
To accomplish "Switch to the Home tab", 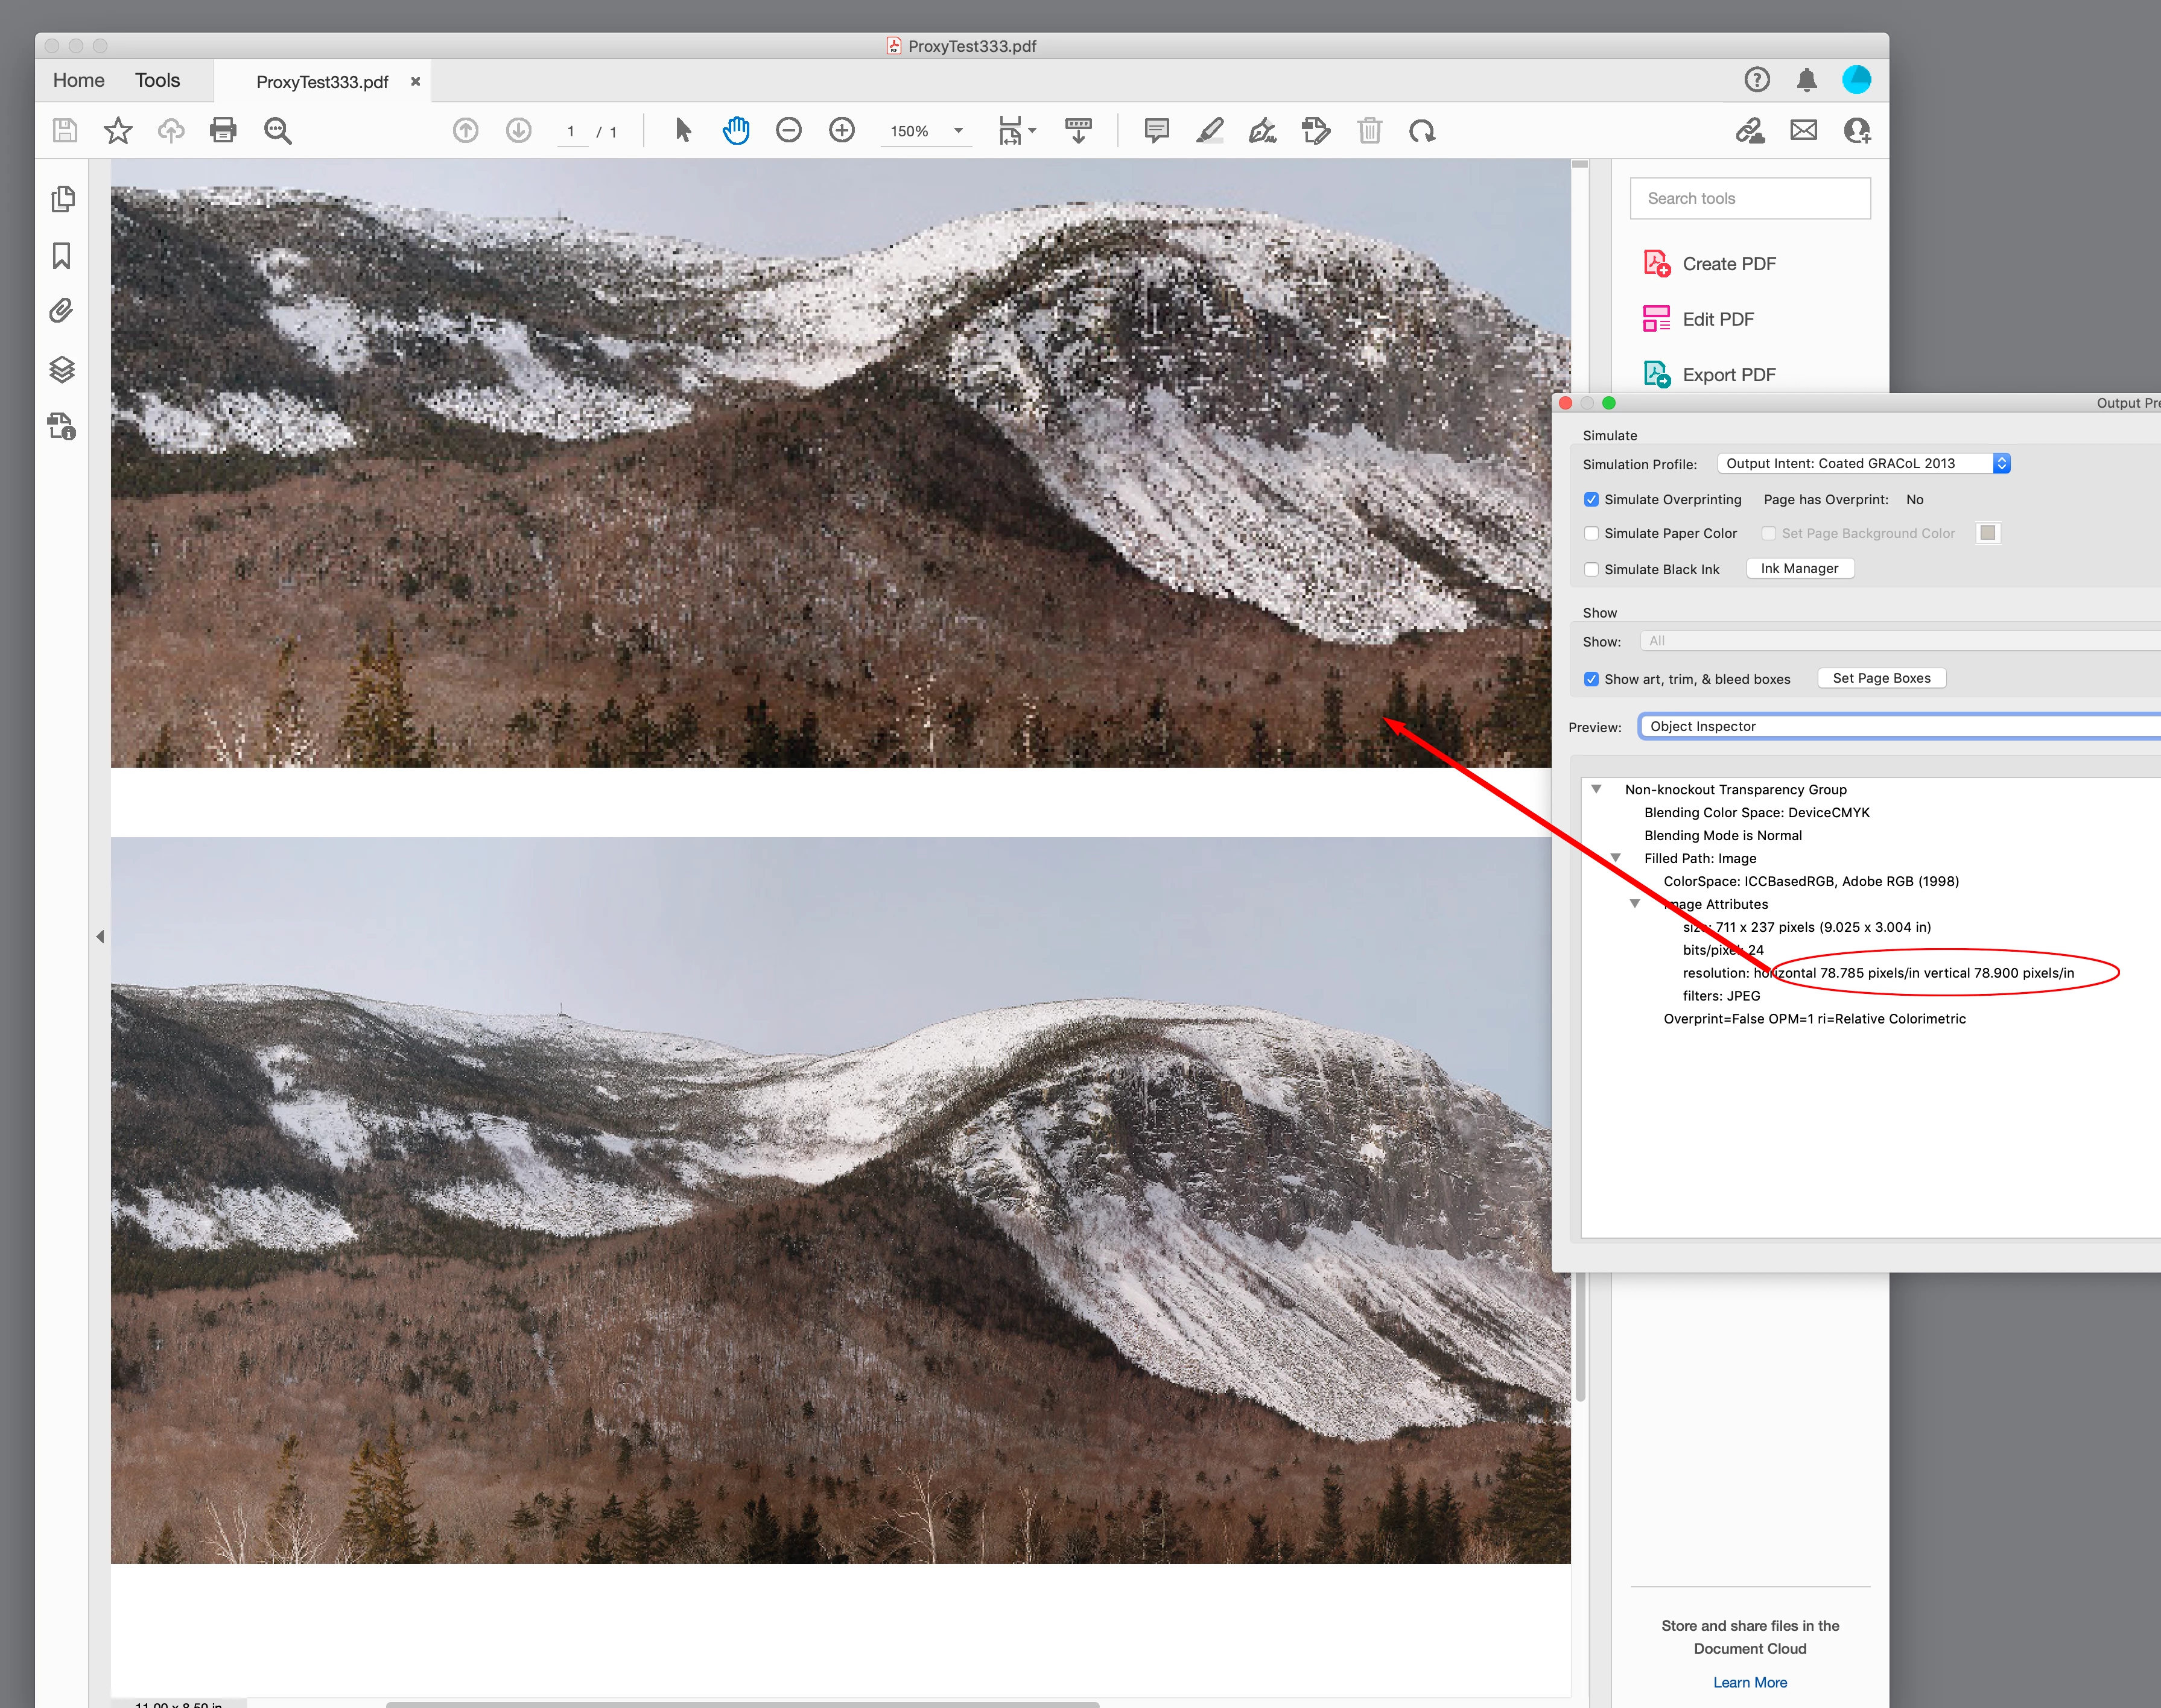I will (78, 80).
